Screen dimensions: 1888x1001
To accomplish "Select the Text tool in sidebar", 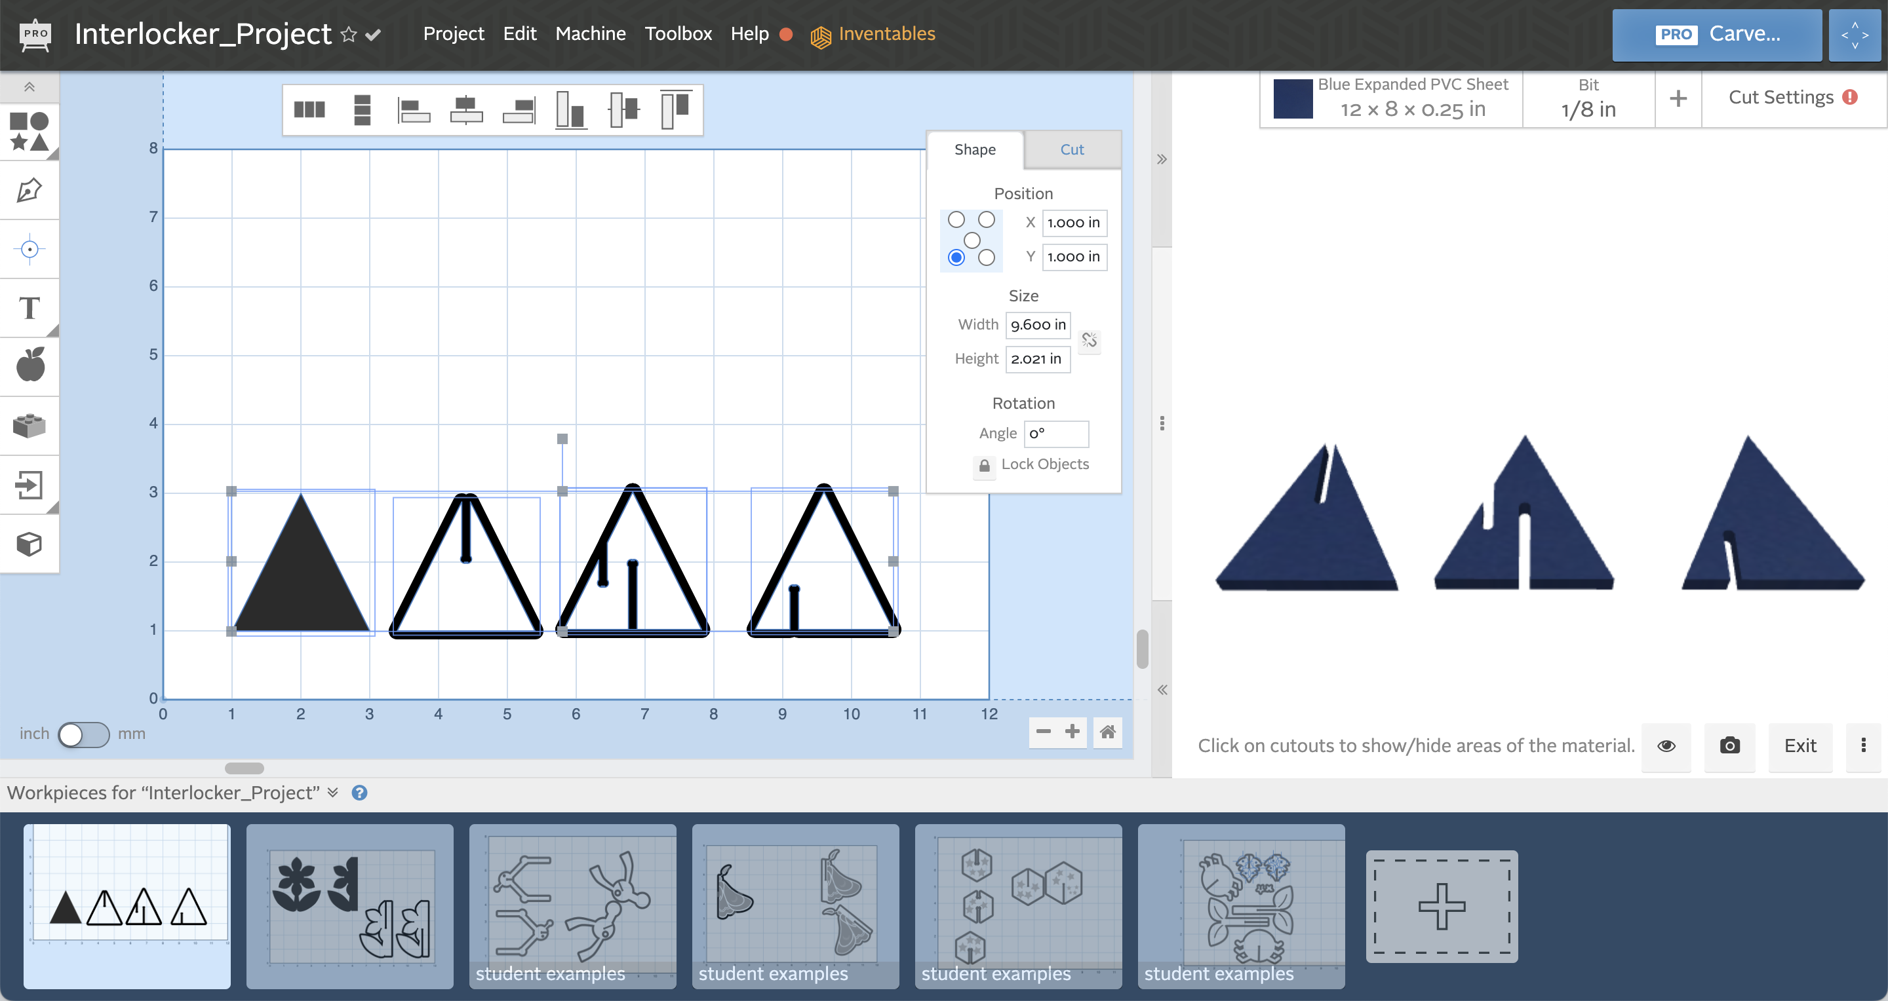I will [x=31, y=309].
